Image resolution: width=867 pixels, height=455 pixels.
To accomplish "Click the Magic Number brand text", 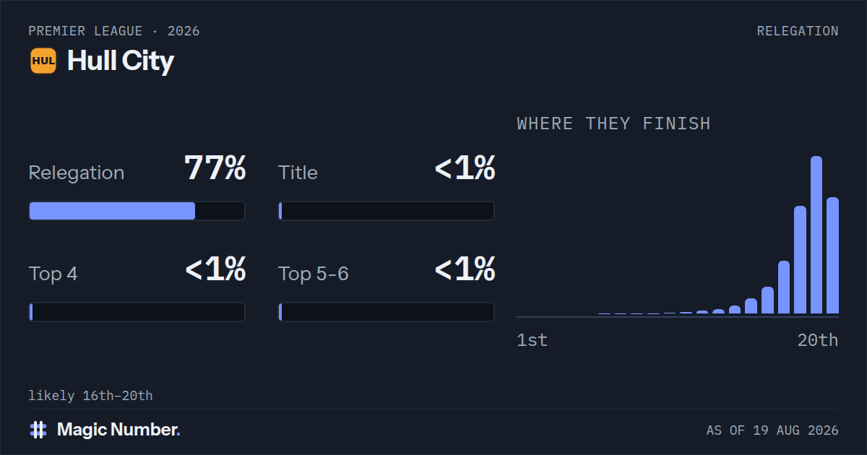I will pos(118,430).
